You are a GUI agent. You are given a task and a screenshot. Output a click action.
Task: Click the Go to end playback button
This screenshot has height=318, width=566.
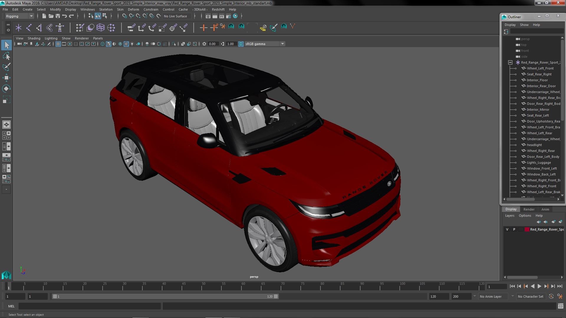pos(560,286)
